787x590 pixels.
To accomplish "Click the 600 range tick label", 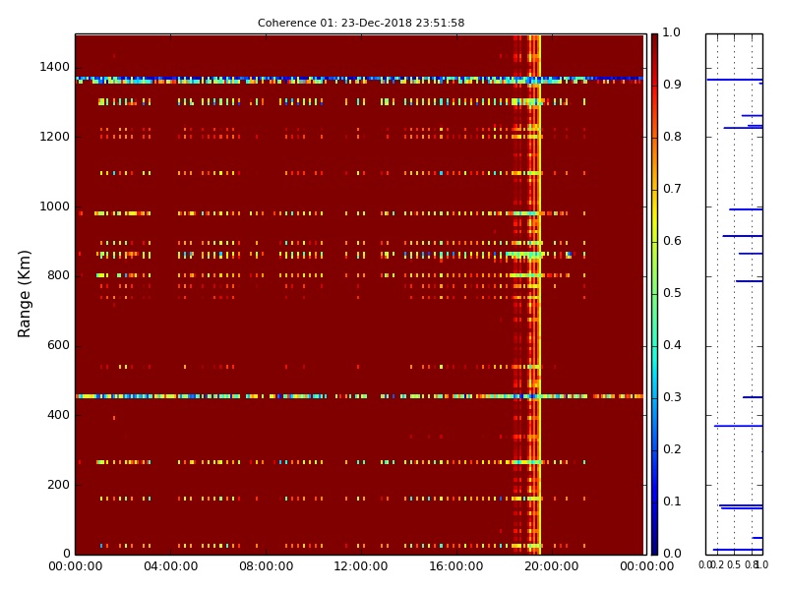I will [57, 345].
